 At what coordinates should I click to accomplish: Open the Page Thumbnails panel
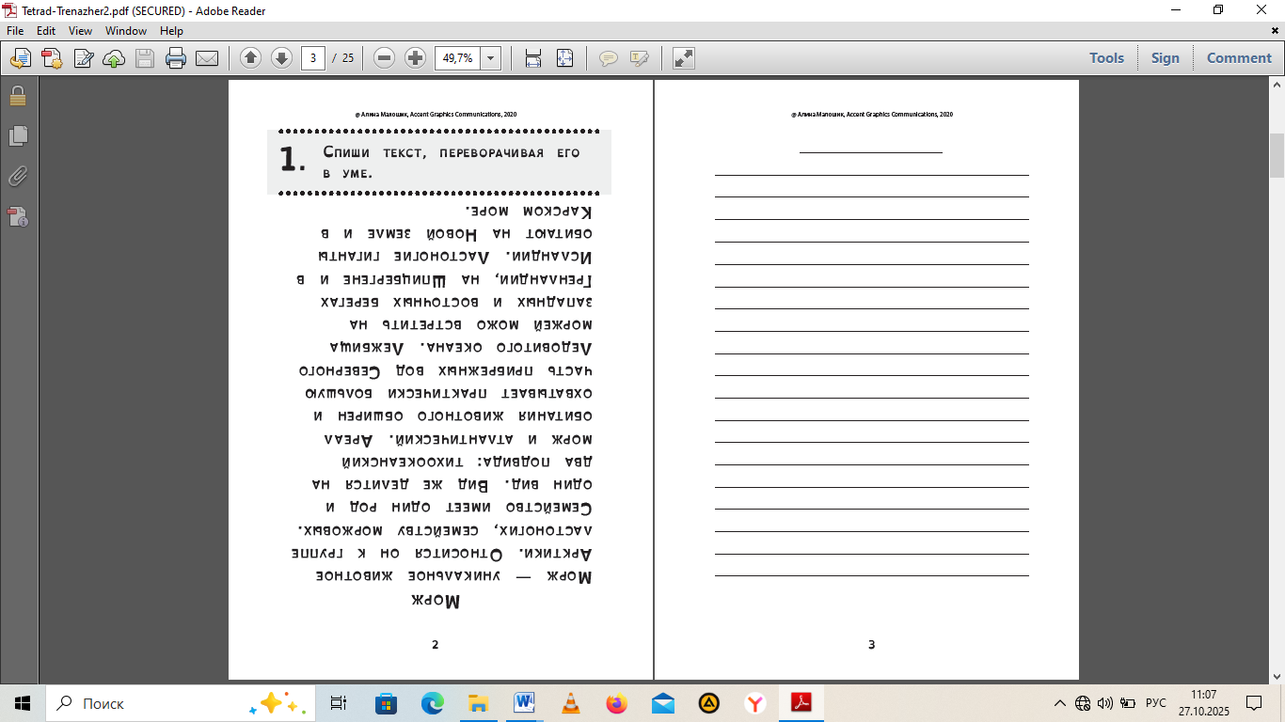18,136
